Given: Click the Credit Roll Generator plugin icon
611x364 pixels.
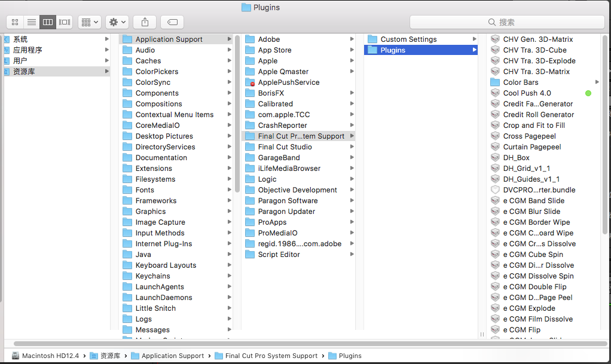Looking at the screenshot, I should (495, 115).
